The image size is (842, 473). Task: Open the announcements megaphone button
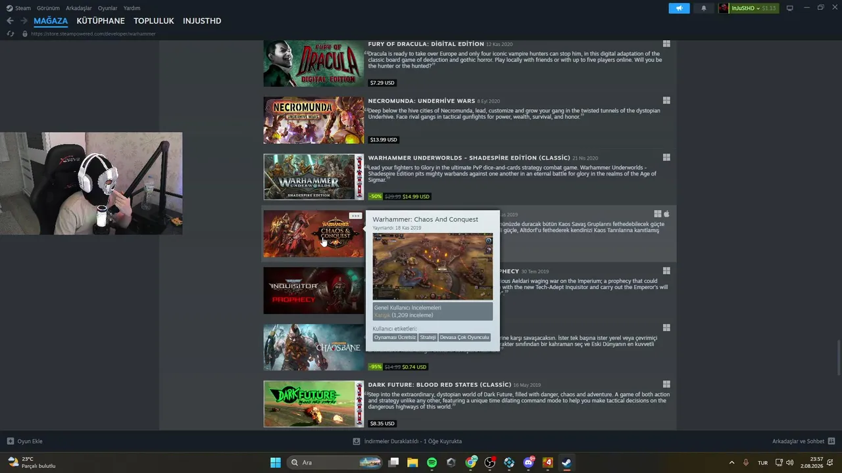pyautogui.click(x=679, y=8)
